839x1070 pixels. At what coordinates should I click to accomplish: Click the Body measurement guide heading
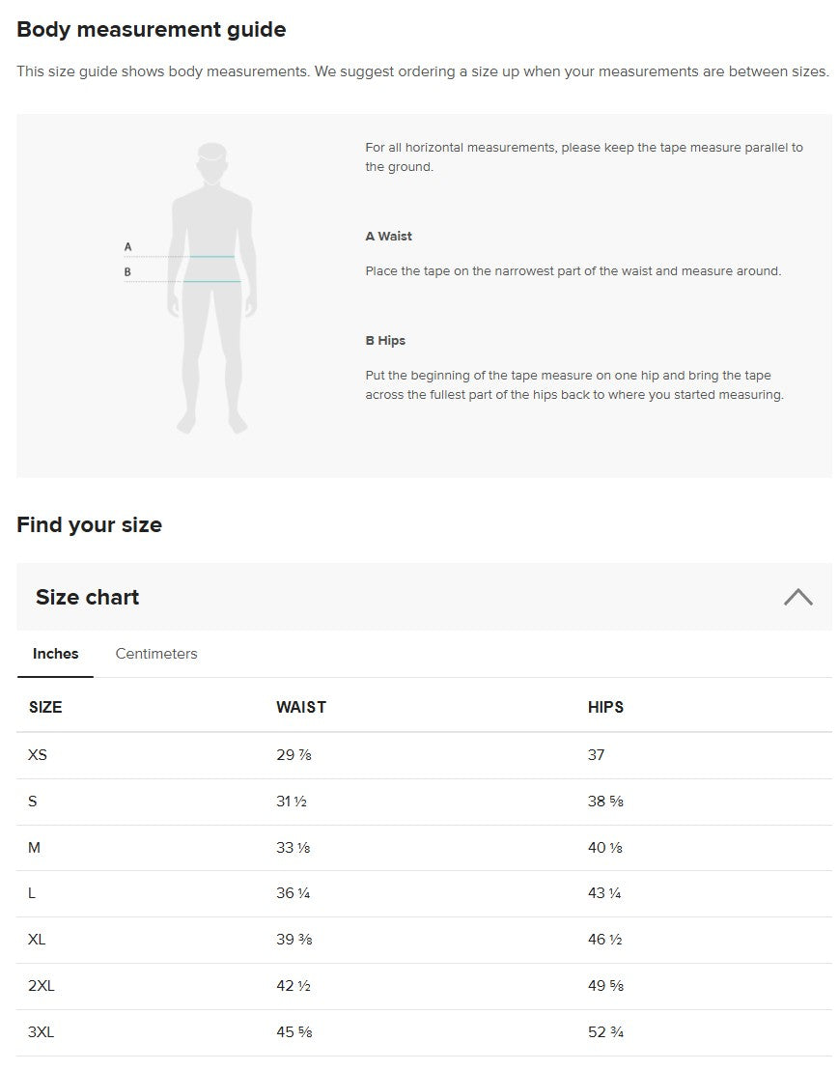coord(152,29)
